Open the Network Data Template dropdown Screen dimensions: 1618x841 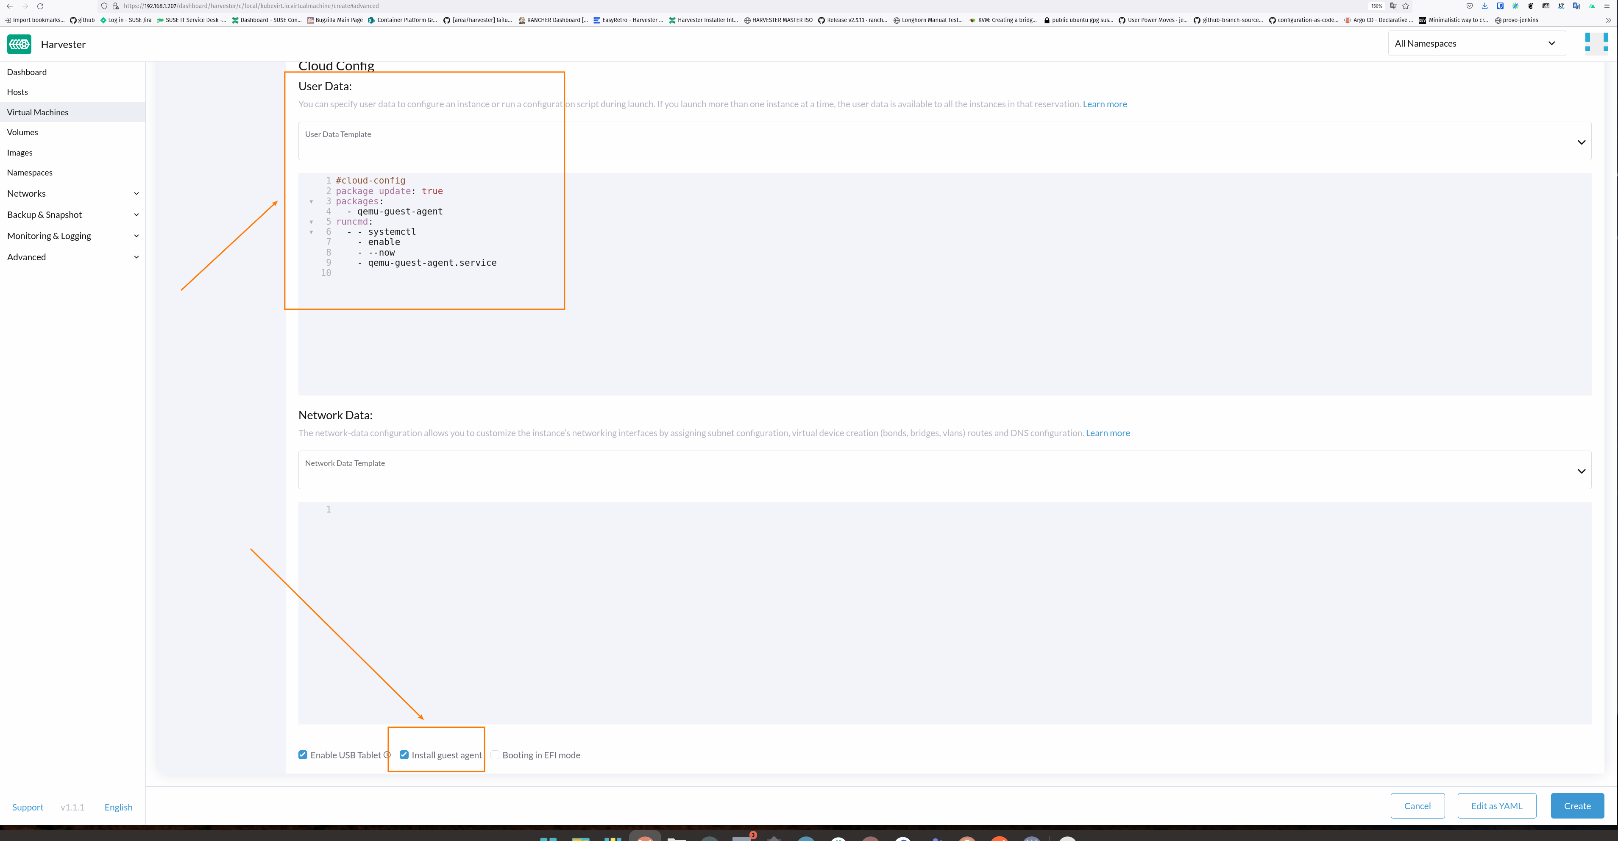[x=1582, y=471]
